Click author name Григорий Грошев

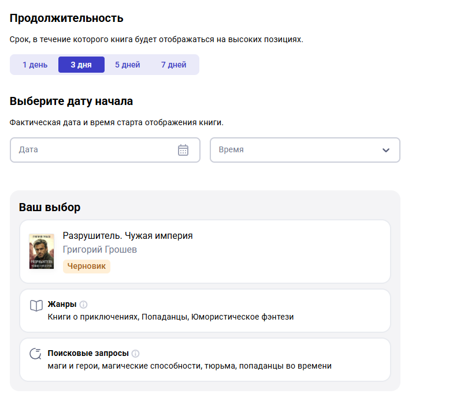(x=99, y=250)
